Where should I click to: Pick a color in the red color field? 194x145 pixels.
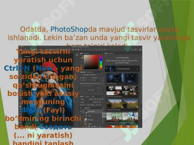91,62
